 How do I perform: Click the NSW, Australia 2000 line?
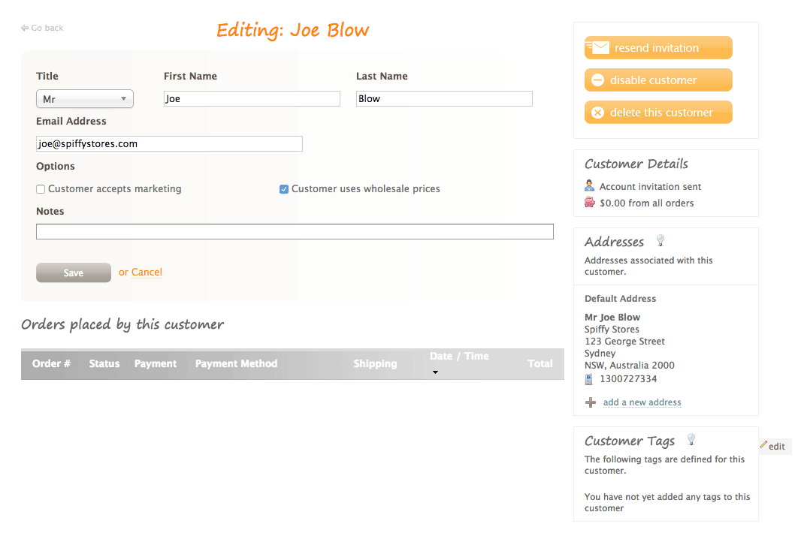pyautogui.click(x=630, y=366)
